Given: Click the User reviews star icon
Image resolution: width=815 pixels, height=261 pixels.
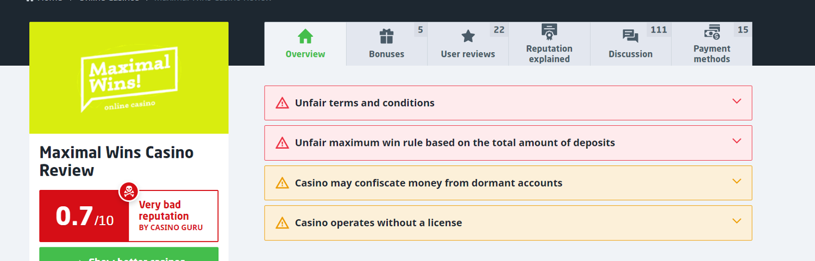Looking at the screenshot, I should click(468, 36).
